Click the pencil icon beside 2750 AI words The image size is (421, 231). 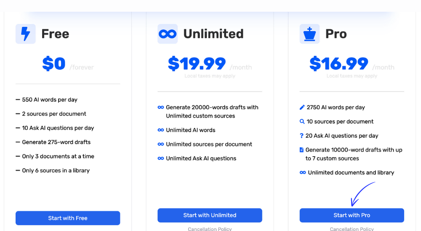(x=302, y=108)
